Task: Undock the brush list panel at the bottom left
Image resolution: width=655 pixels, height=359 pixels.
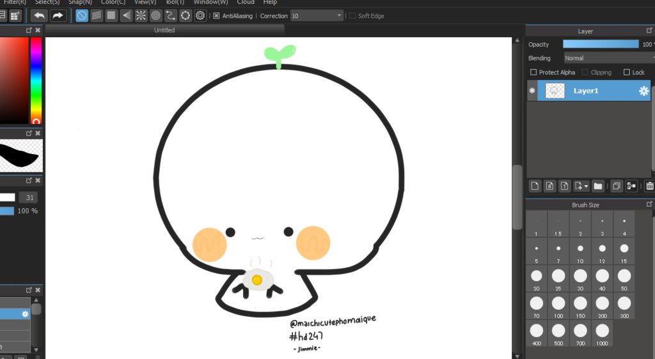Action: click(x=29, y=290)
